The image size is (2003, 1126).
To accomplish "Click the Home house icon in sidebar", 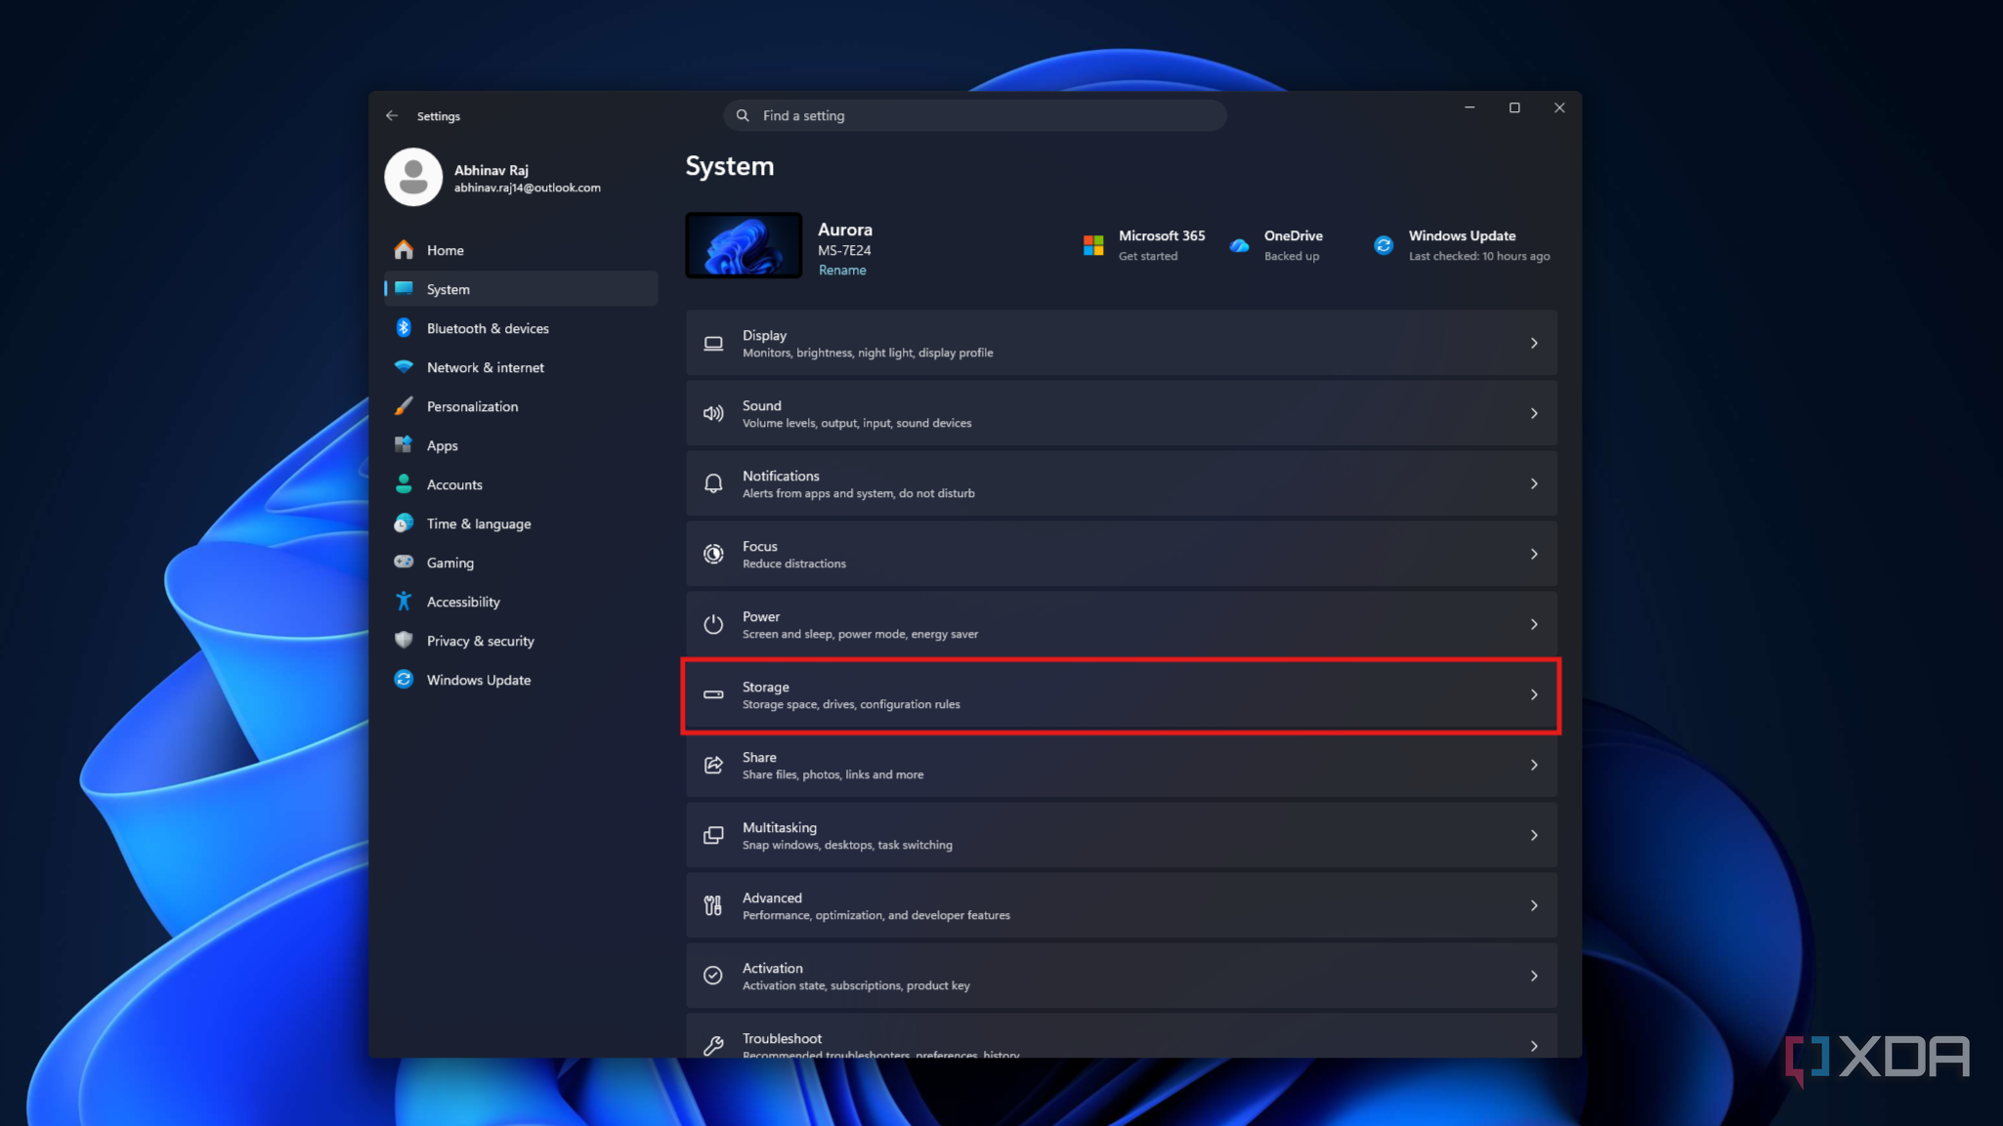I will click(404, 250).
